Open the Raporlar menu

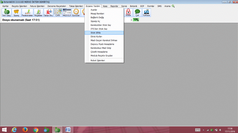coord(114,6)
